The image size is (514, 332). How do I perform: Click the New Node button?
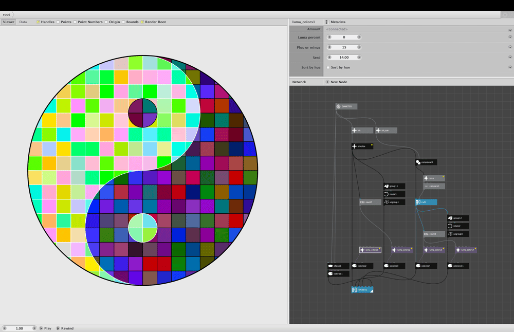(336, 82)
